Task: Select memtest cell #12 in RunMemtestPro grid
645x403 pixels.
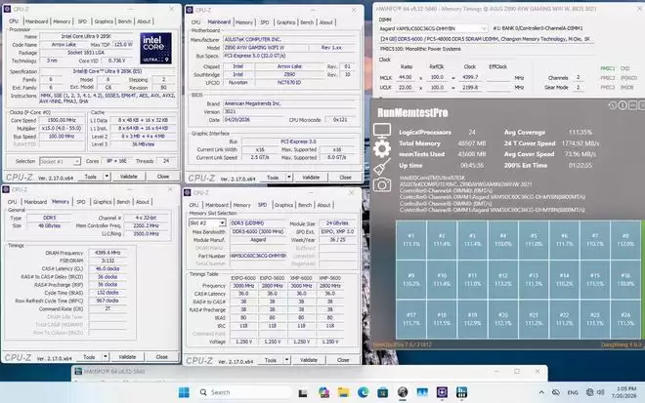Action: [x=503, y=279]
